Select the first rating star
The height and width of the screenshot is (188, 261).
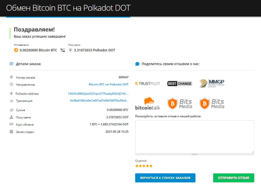click(x=137, y=166)
